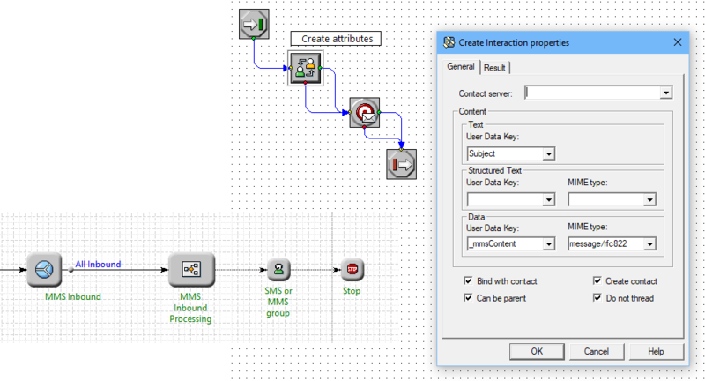Click the red exit arrow block

coord(403,162)
